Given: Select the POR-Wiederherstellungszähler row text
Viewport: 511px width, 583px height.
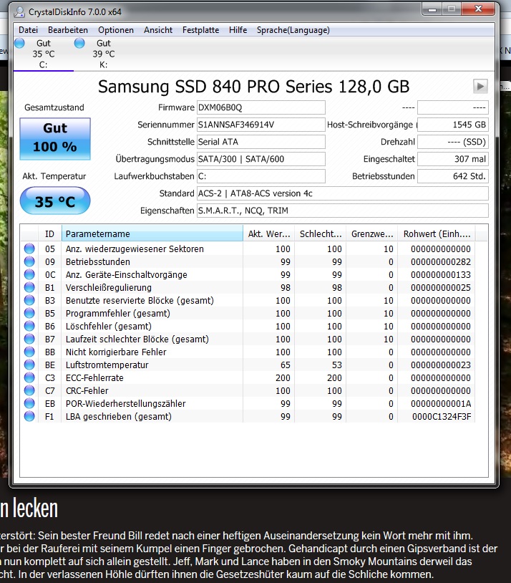Looking at the screenshot, I should point(126,403).
